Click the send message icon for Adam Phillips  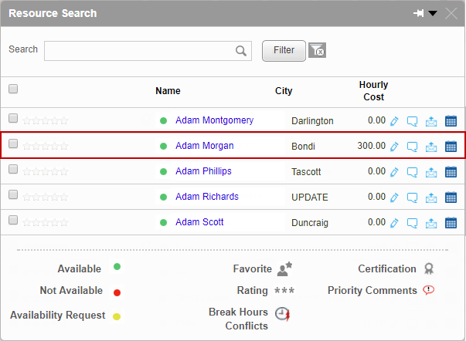pos(431,172)
